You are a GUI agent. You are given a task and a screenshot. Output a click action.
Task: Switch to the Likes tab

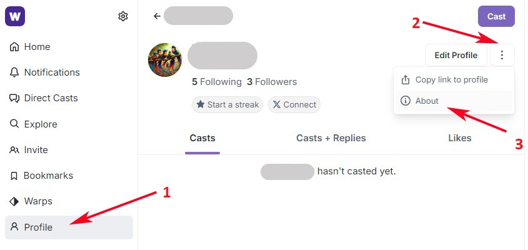point(460,138)
